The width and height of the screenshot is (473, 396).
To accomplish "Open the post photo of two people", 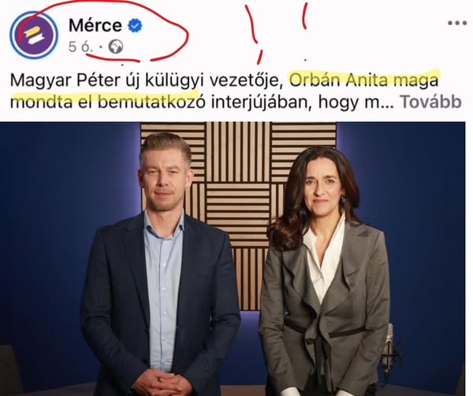I will tap(233, 259).
